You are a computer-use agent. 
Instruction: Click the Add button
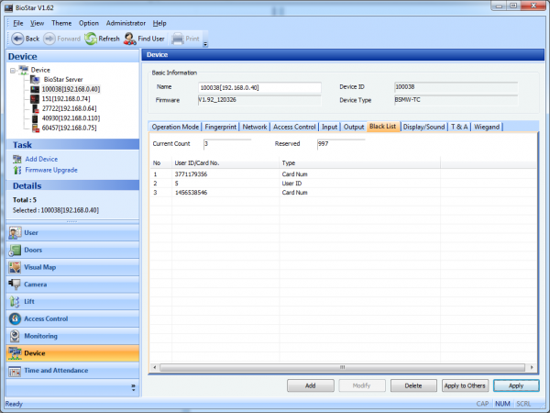click(x=311, y=385)
